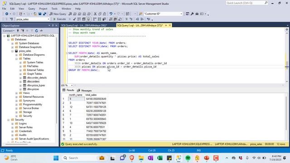Image resolution: width=290 pixels, height=163 pixels.
Task: Expand the Views folder
Action: 16,93
